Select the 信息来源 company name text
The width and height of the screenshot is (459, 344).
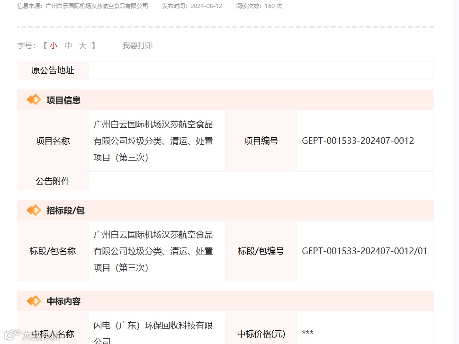pyautogui.click(x=97, y=6)
